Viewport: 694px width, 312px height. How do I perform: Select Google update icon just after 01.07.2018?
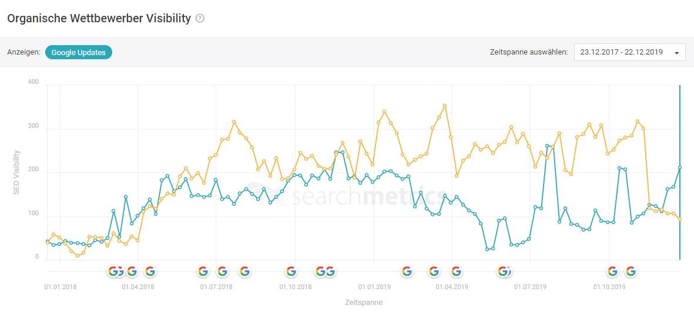(222, 271)
